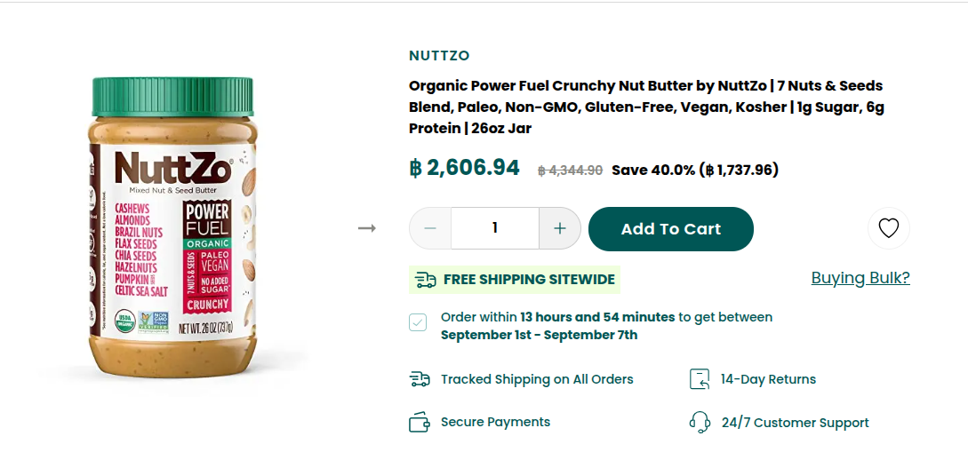Click the customer support headset icon
Viewport: 968px width, 460px height.
[x=700, y=422]
